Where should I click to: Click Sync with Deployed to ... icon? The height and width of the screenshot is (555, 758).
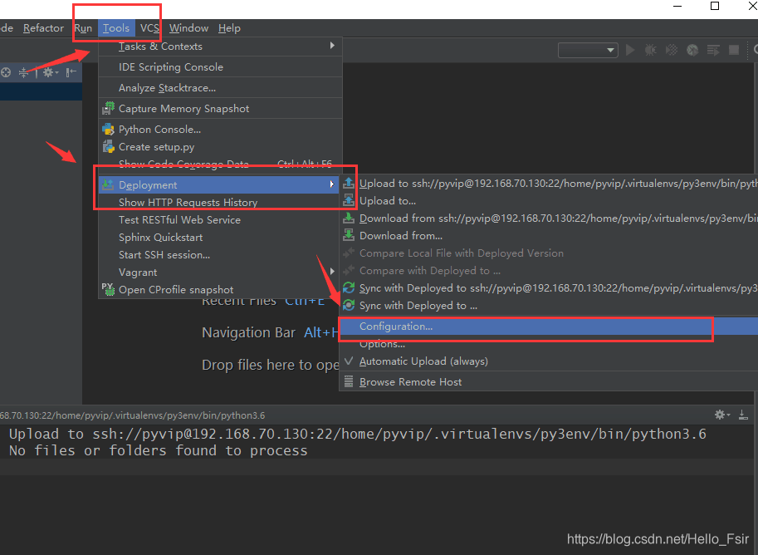[349, 305]
